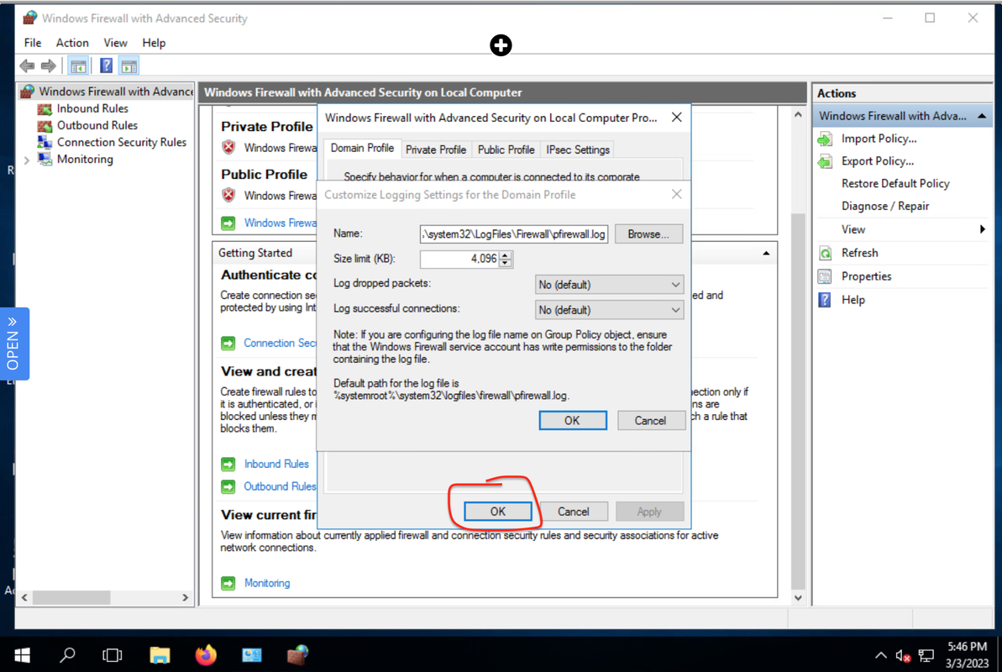Click the Windows Firewall taskbar icon
The image size is (1002, 672).
click(x=298, y=655)
